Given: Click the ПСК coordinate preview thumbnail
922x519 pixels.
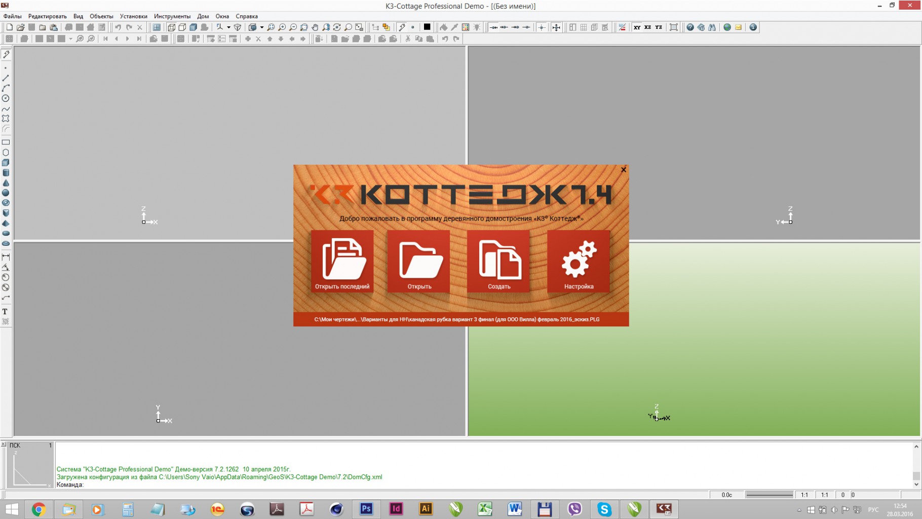Looking at the screenshot, I should 30,465.
